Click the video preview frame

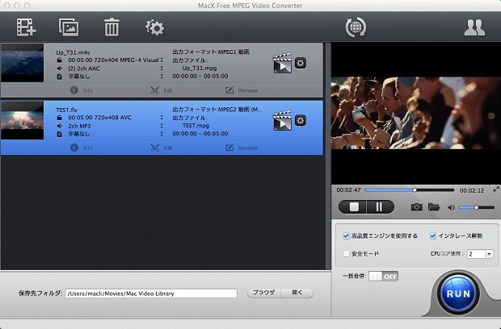(415, 113)
